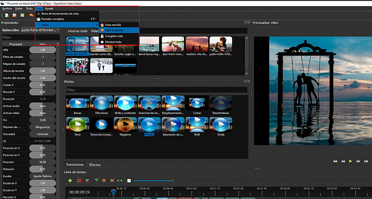The image size is (372, 199).
Task: Jump to next marker icon
Action: pyautogui.click(x=112, y=181)
